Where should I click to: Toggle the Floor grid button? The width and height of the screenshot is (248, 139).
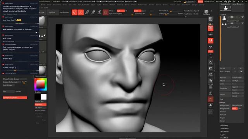pos(210,35)
